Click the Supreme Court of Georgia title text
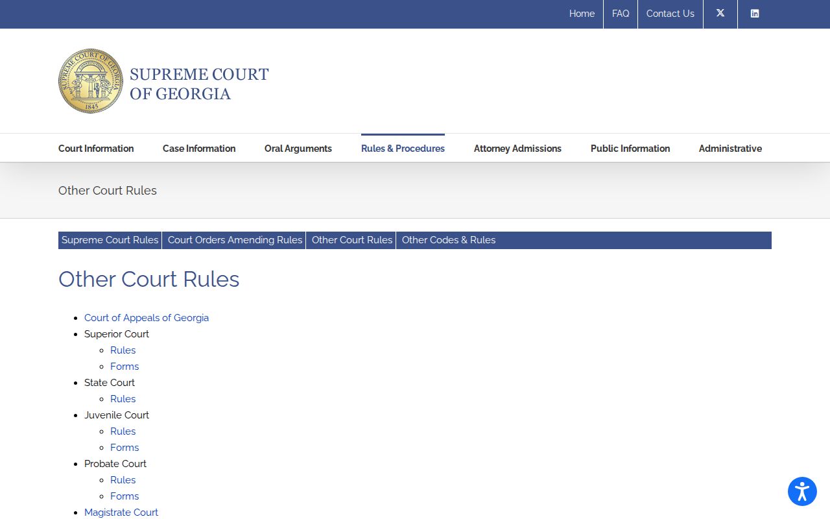 (x=199, y=84)
